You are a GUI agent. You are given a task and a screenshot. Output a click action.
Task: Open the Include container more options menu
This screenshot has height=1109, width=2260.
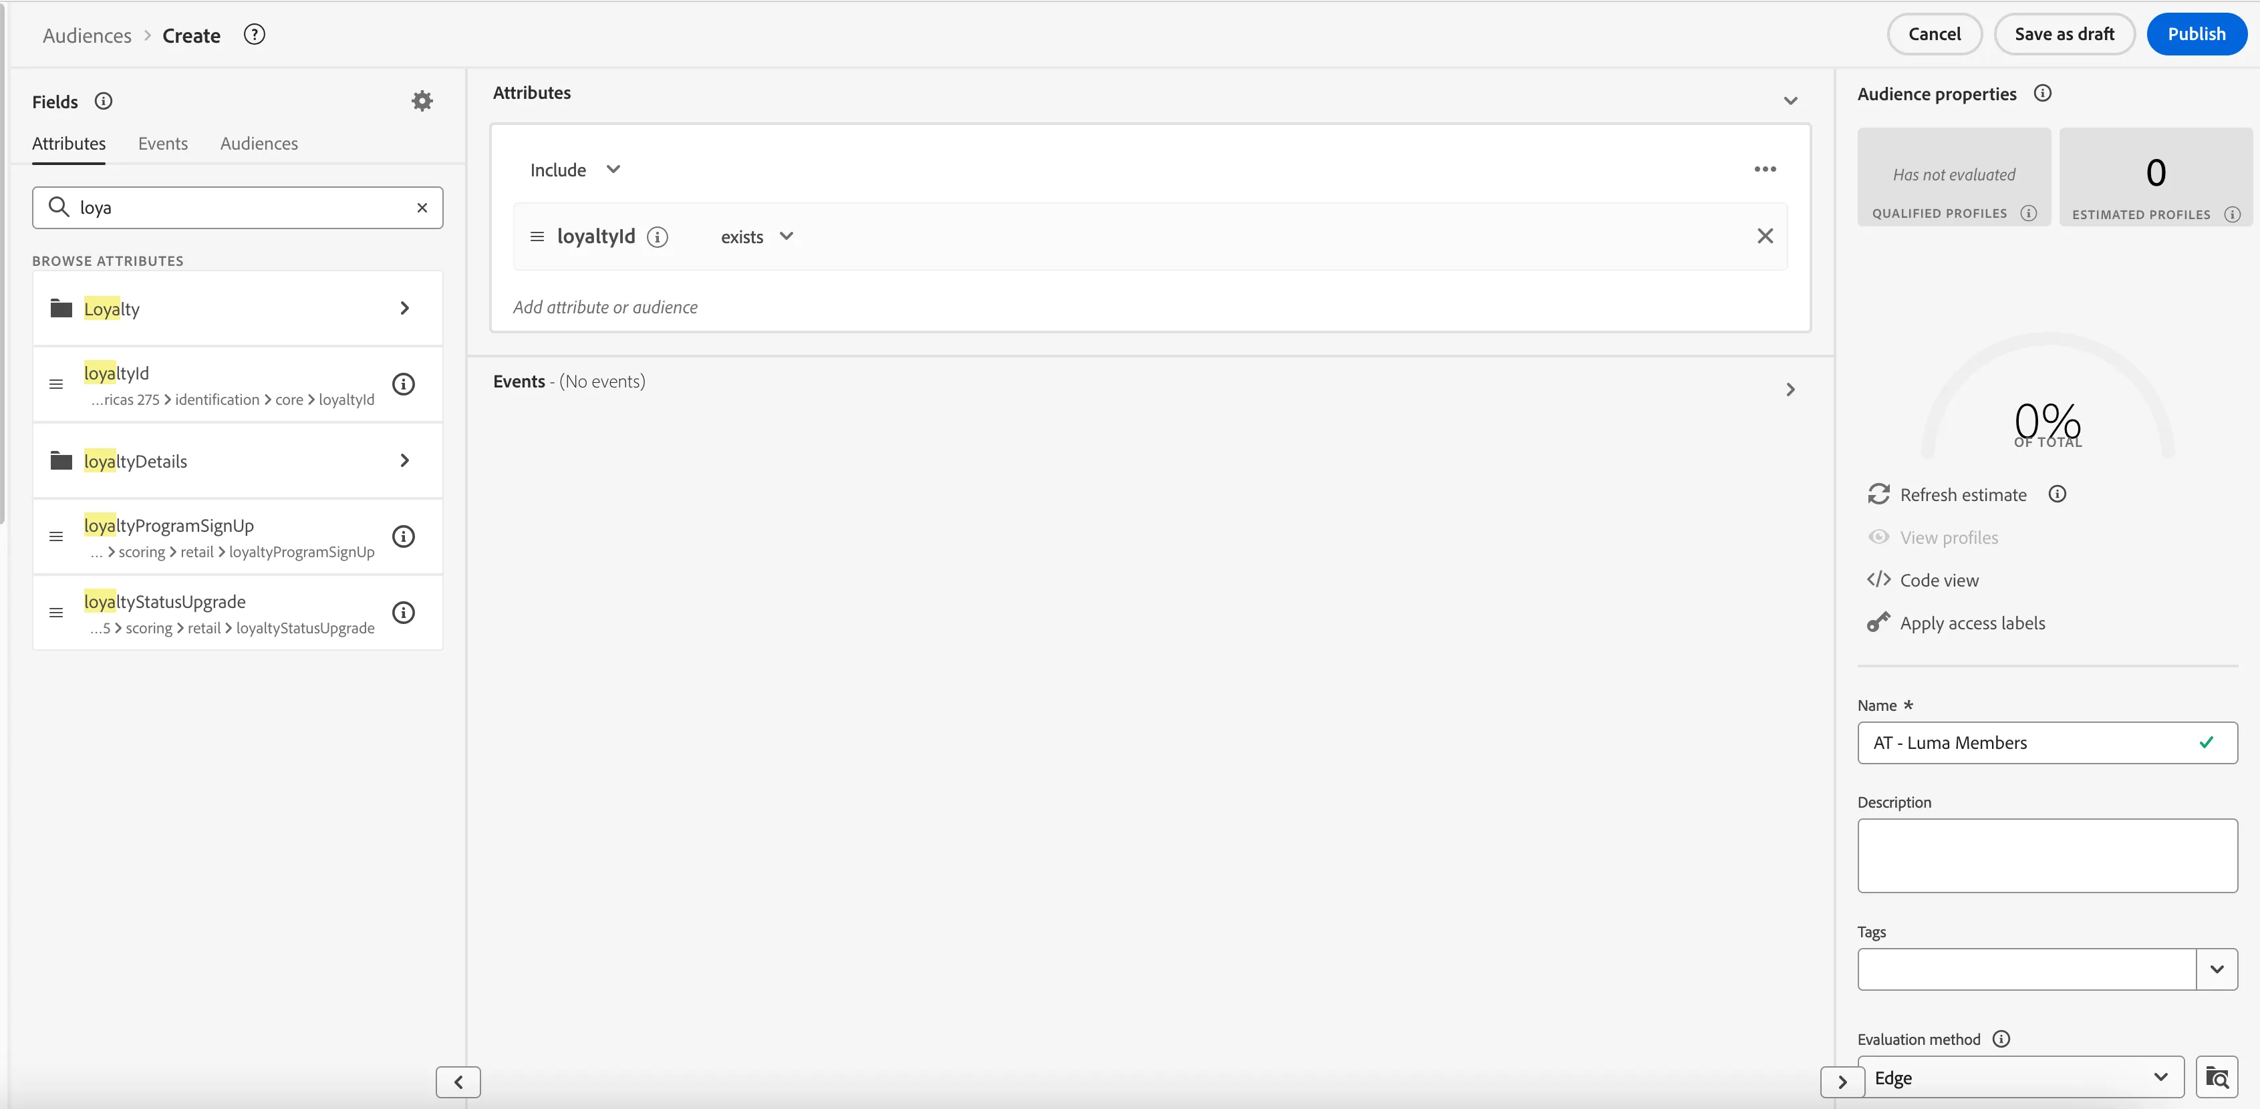pos(1765,169)
